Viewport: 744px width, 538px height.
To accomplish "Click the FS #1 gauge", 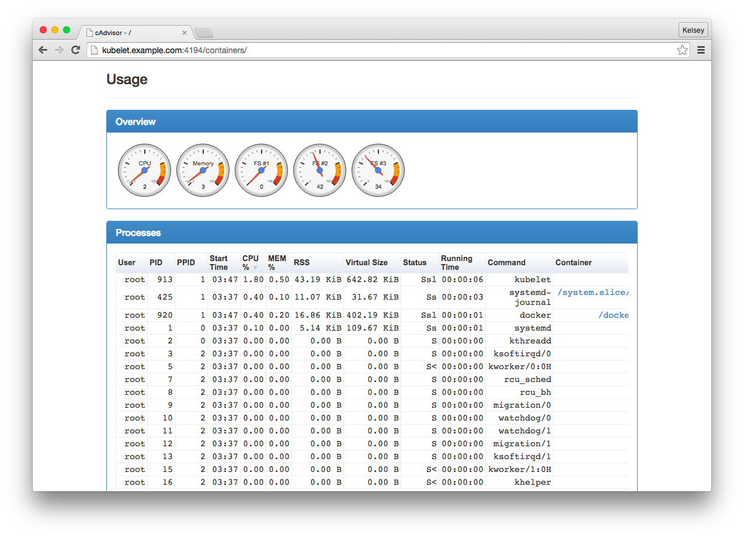I will [x=261, y=170].
